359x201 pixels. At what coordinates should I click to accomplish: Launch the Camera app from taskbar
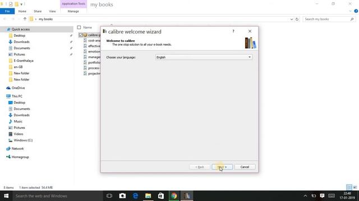coord(122,196)
